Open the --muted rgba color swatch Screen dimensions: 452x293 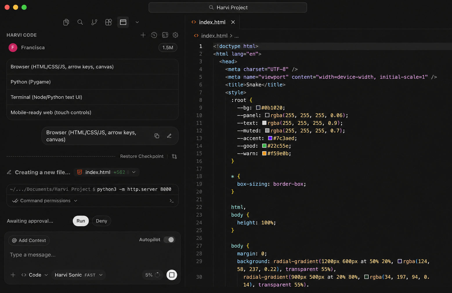coord(267,131)
